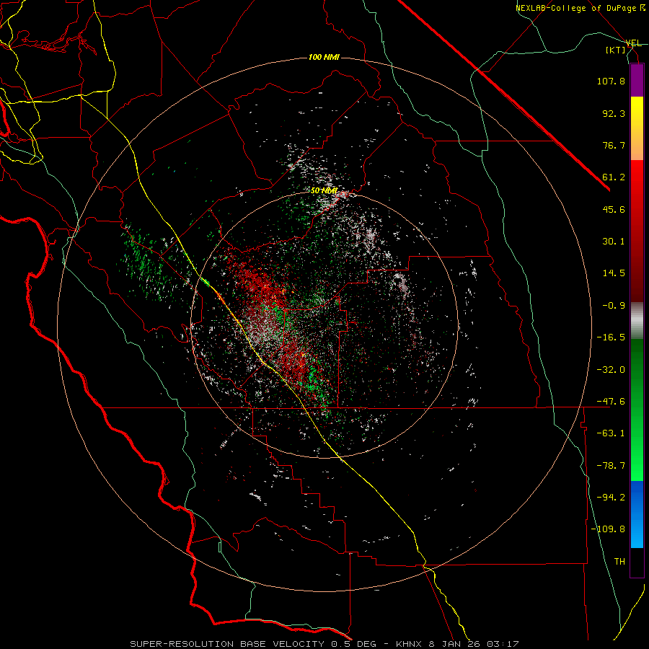
Task: Click the 100 NMI range ring label
Action: (324, 57)
